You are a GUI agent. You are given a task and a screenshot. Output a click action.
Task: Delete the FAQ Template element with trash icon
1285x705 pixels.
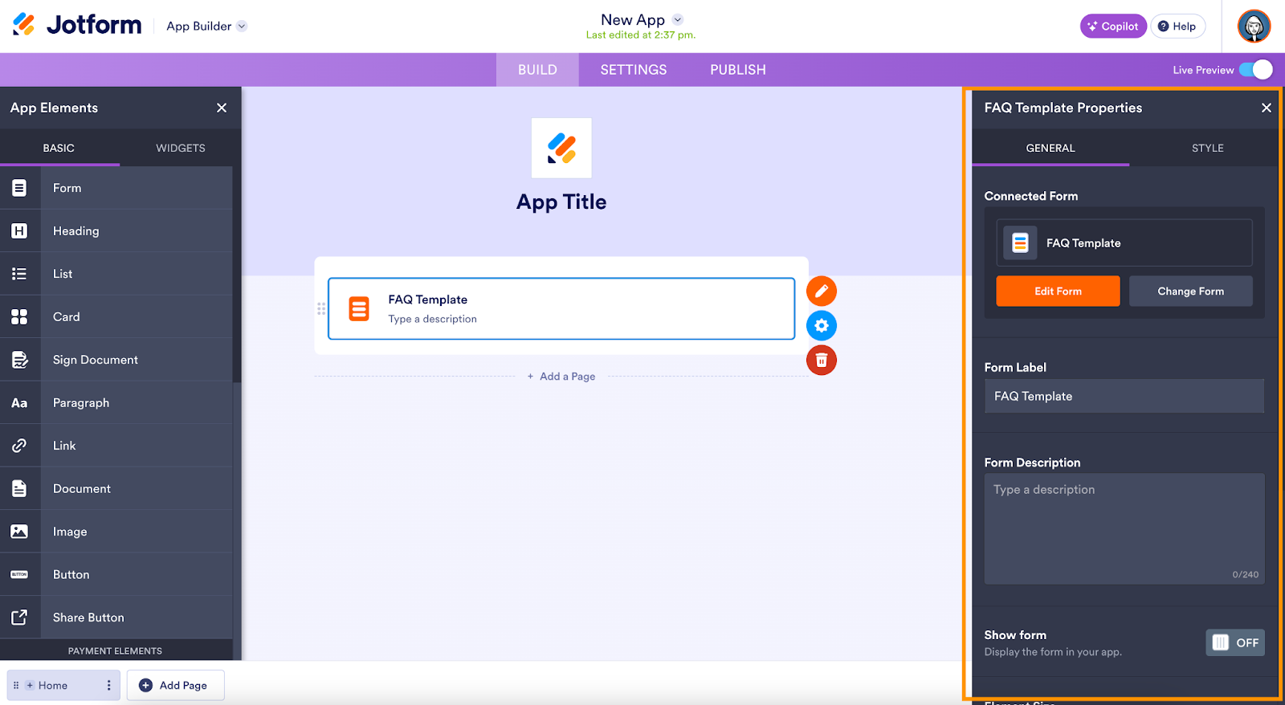(822, 361)
